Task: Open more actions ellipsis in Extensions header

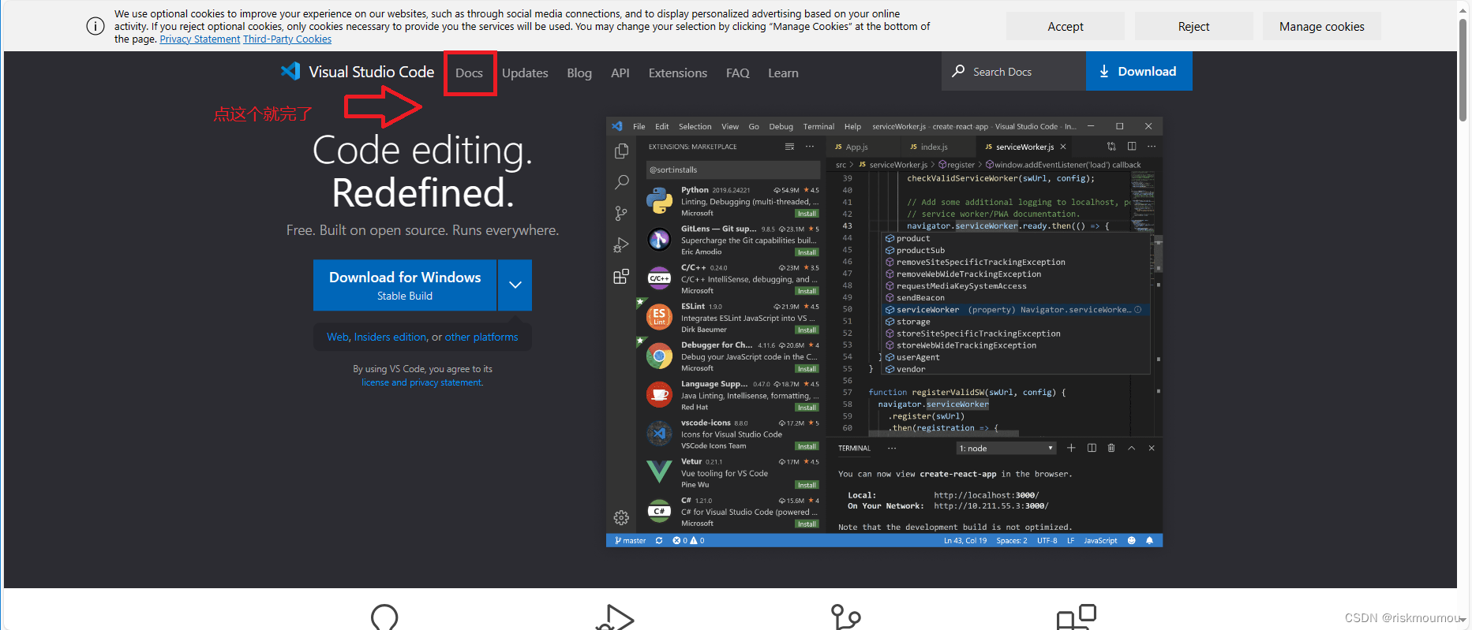Action: coord(810,147)
